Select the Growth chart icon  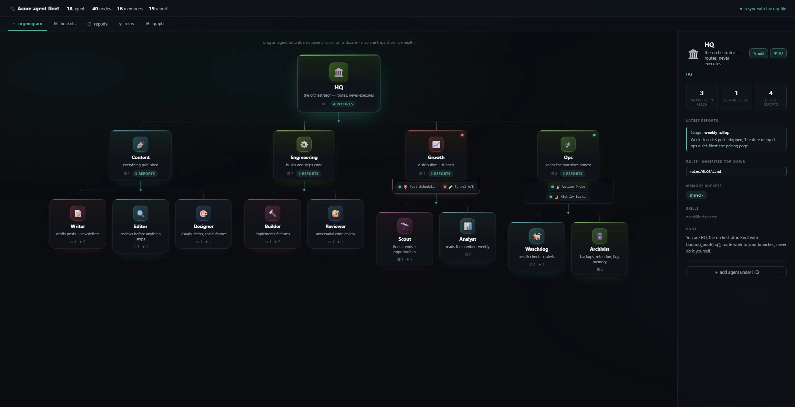(x=436, y=144)
